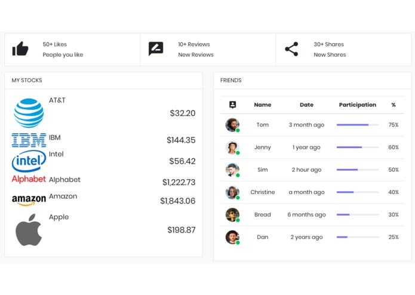Click the AT&T globe logo
Viewport: 415px width, 295px height.
(x=29, y=113)
